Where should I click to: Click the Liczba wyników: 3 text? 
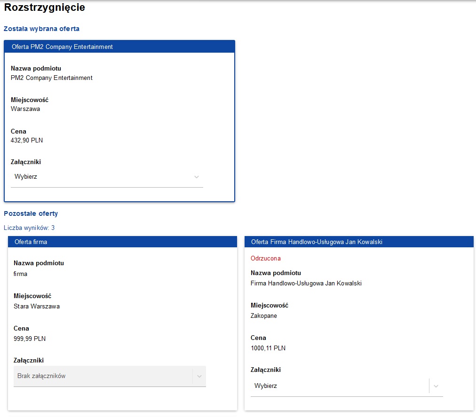(29, 228)
